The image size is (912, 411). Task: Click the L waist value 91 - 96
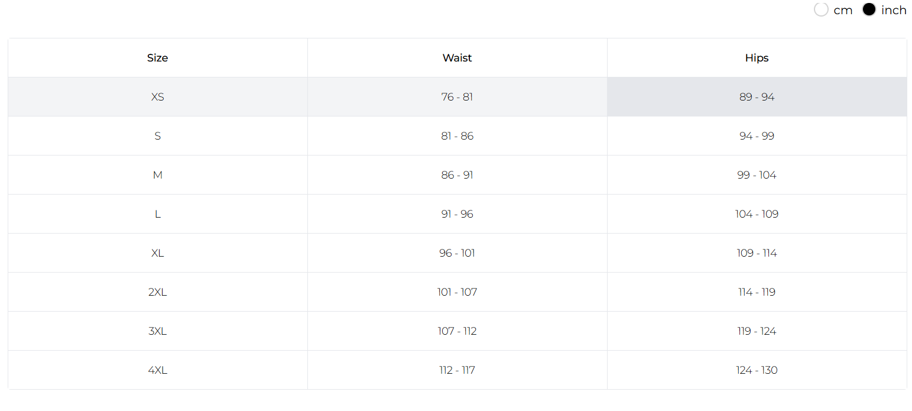click(x=457, y=214)
